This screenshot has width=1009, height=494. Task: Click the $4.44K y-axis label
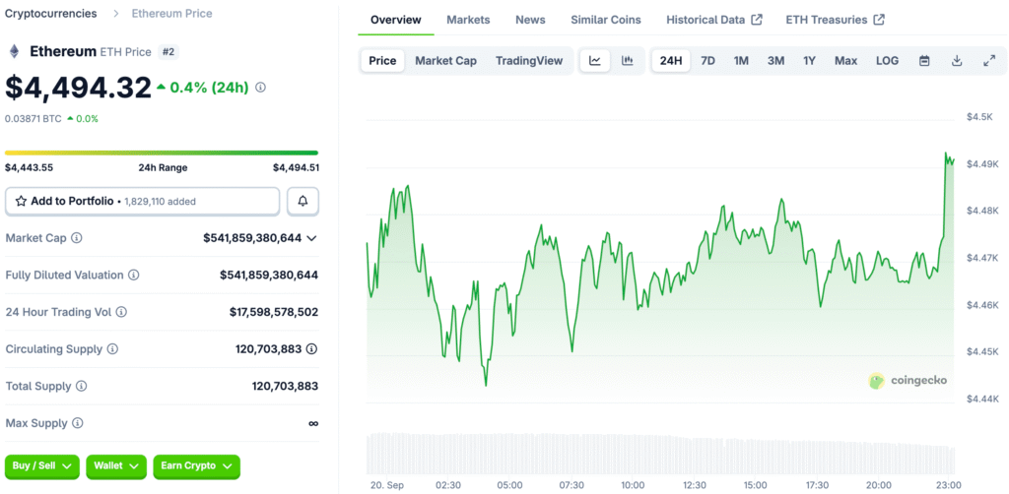pyautogui.click(x=982, y=399)
